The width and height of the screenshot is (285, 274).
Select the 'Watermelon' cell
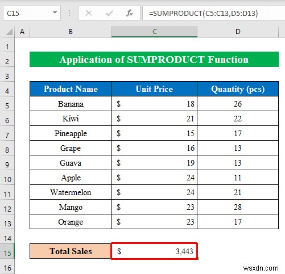tap(71, 192)
